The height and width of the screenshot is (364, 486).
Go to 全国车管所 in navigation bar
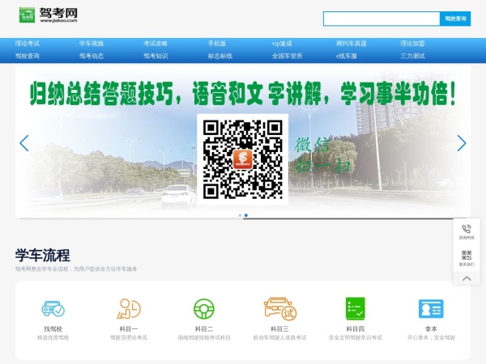pos(288,56)
